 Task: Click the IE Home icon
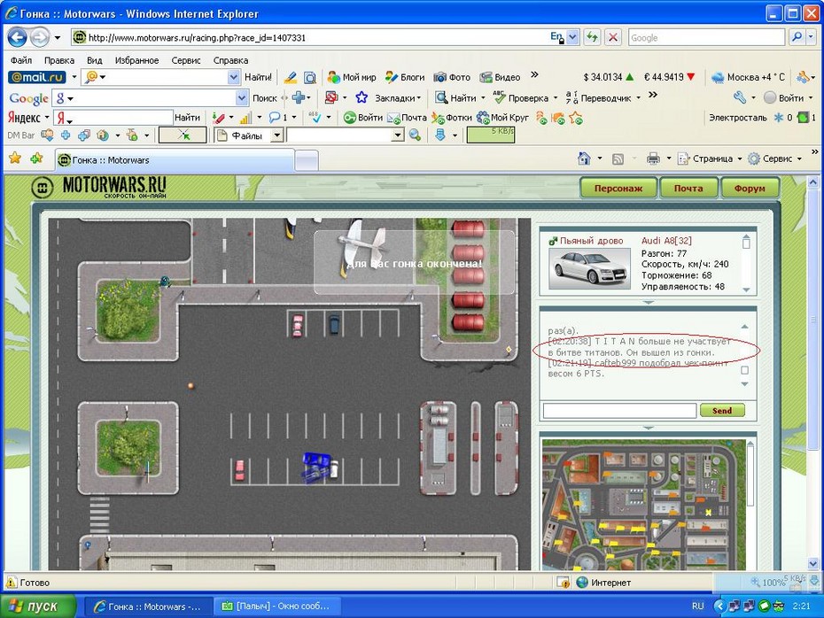pos(584,158)
